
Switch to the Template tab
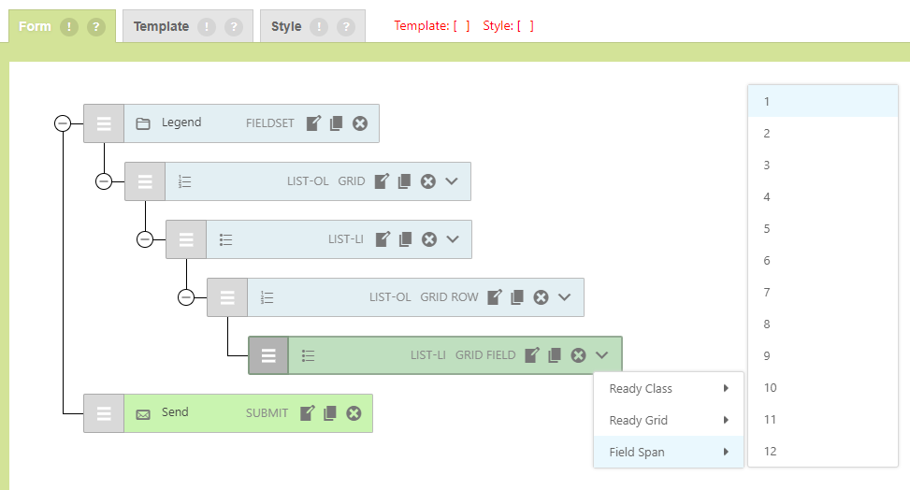(x=161, y=26)
